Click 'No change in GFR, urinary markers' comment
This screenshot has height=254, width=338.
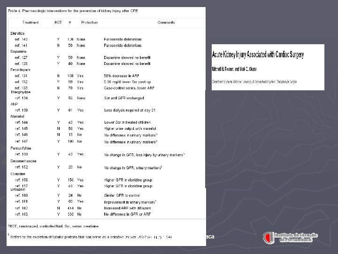pyautogui.click(x=133, y=168)
